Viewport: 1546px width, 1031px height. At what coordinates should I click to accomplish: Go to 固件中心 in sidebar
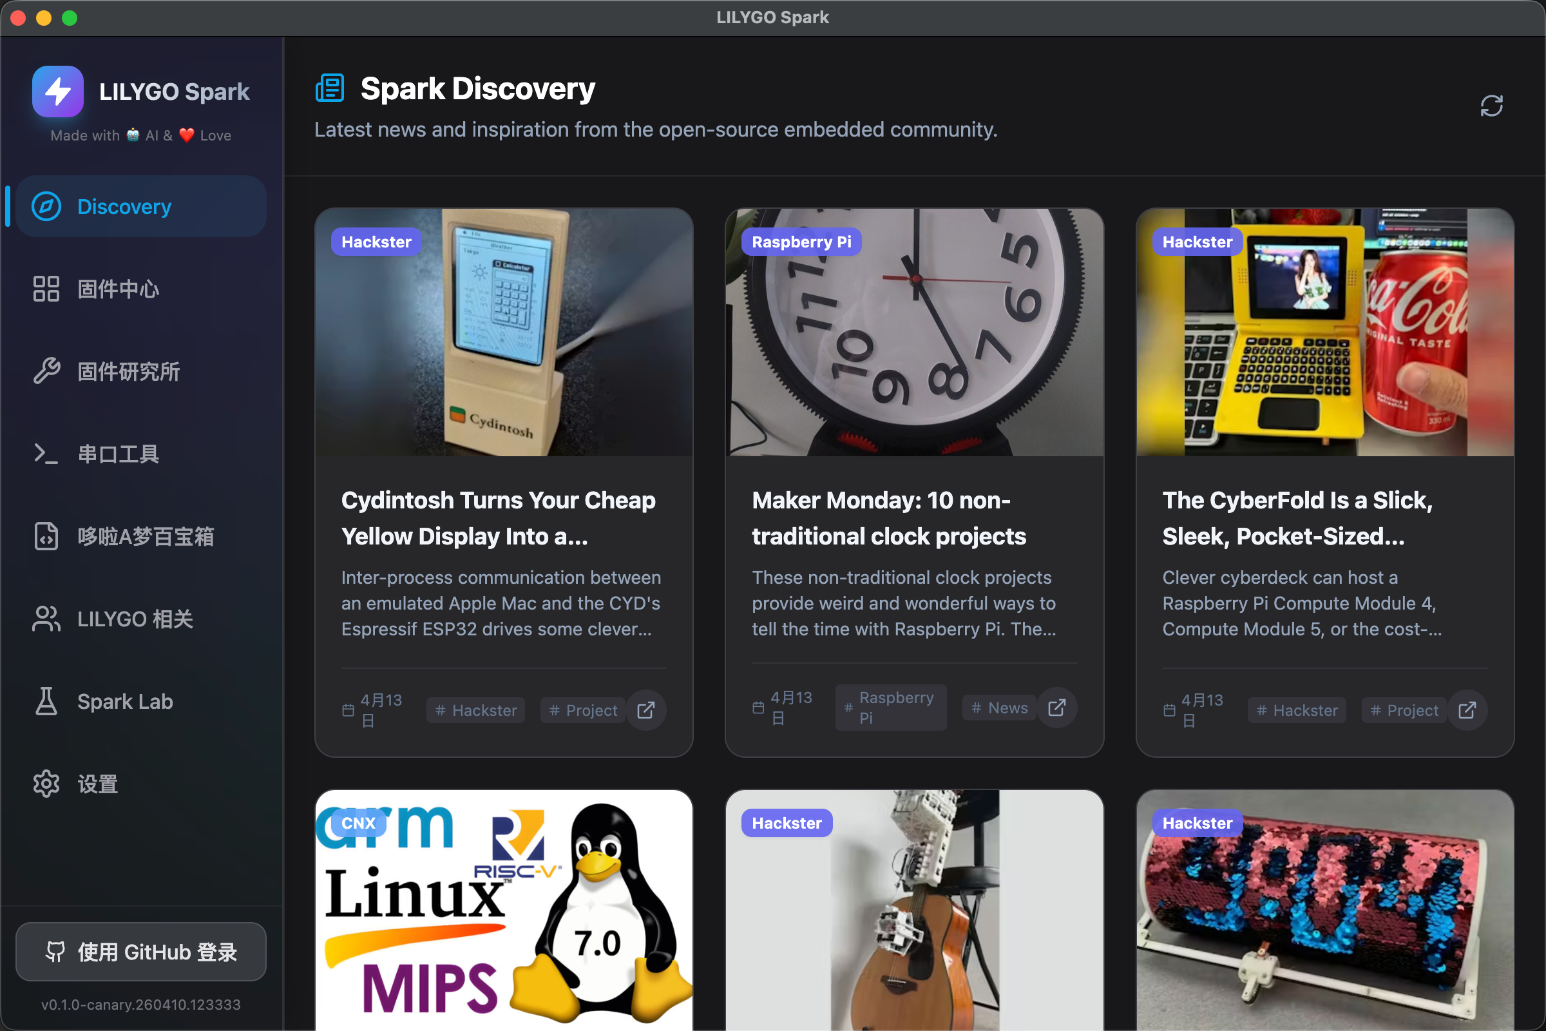coord(141,289)
